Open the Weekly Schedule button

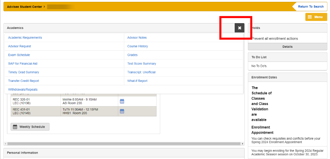coord(30,127)
